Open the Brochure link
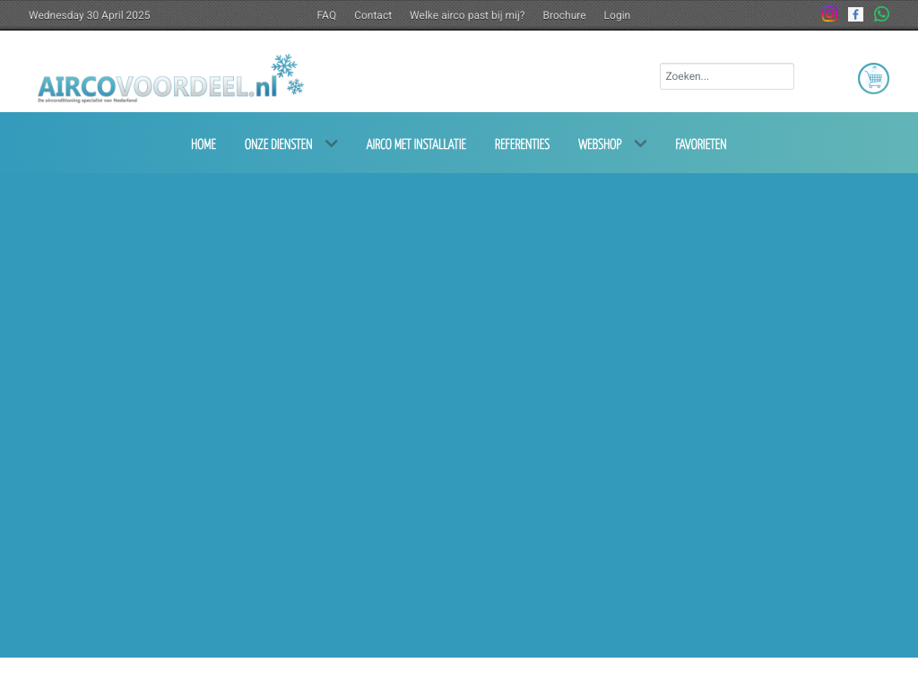 (564, 15)
